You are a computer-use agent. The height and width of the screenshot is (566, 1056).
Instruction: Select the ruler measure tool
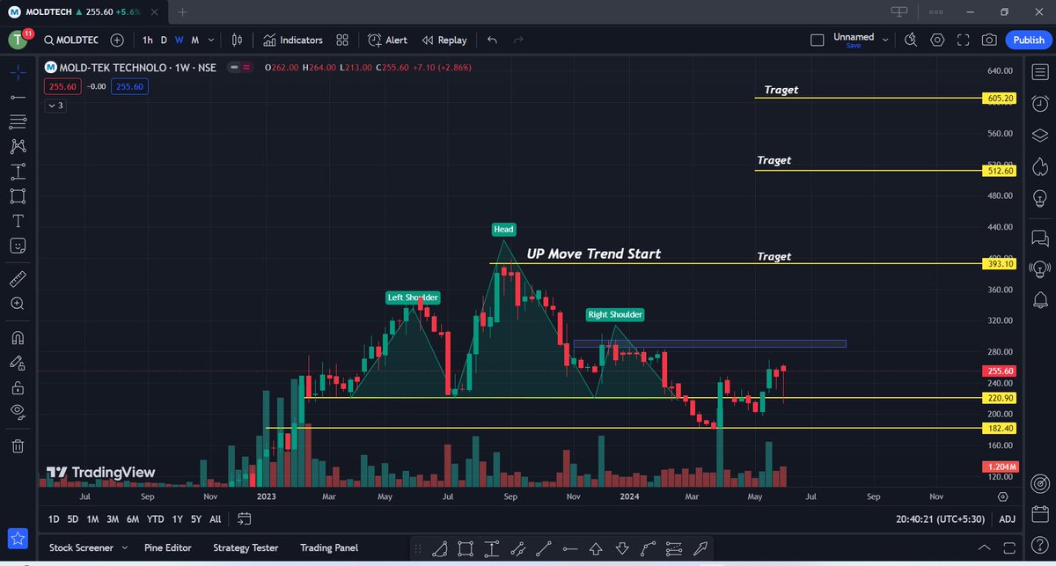[18, 279]
